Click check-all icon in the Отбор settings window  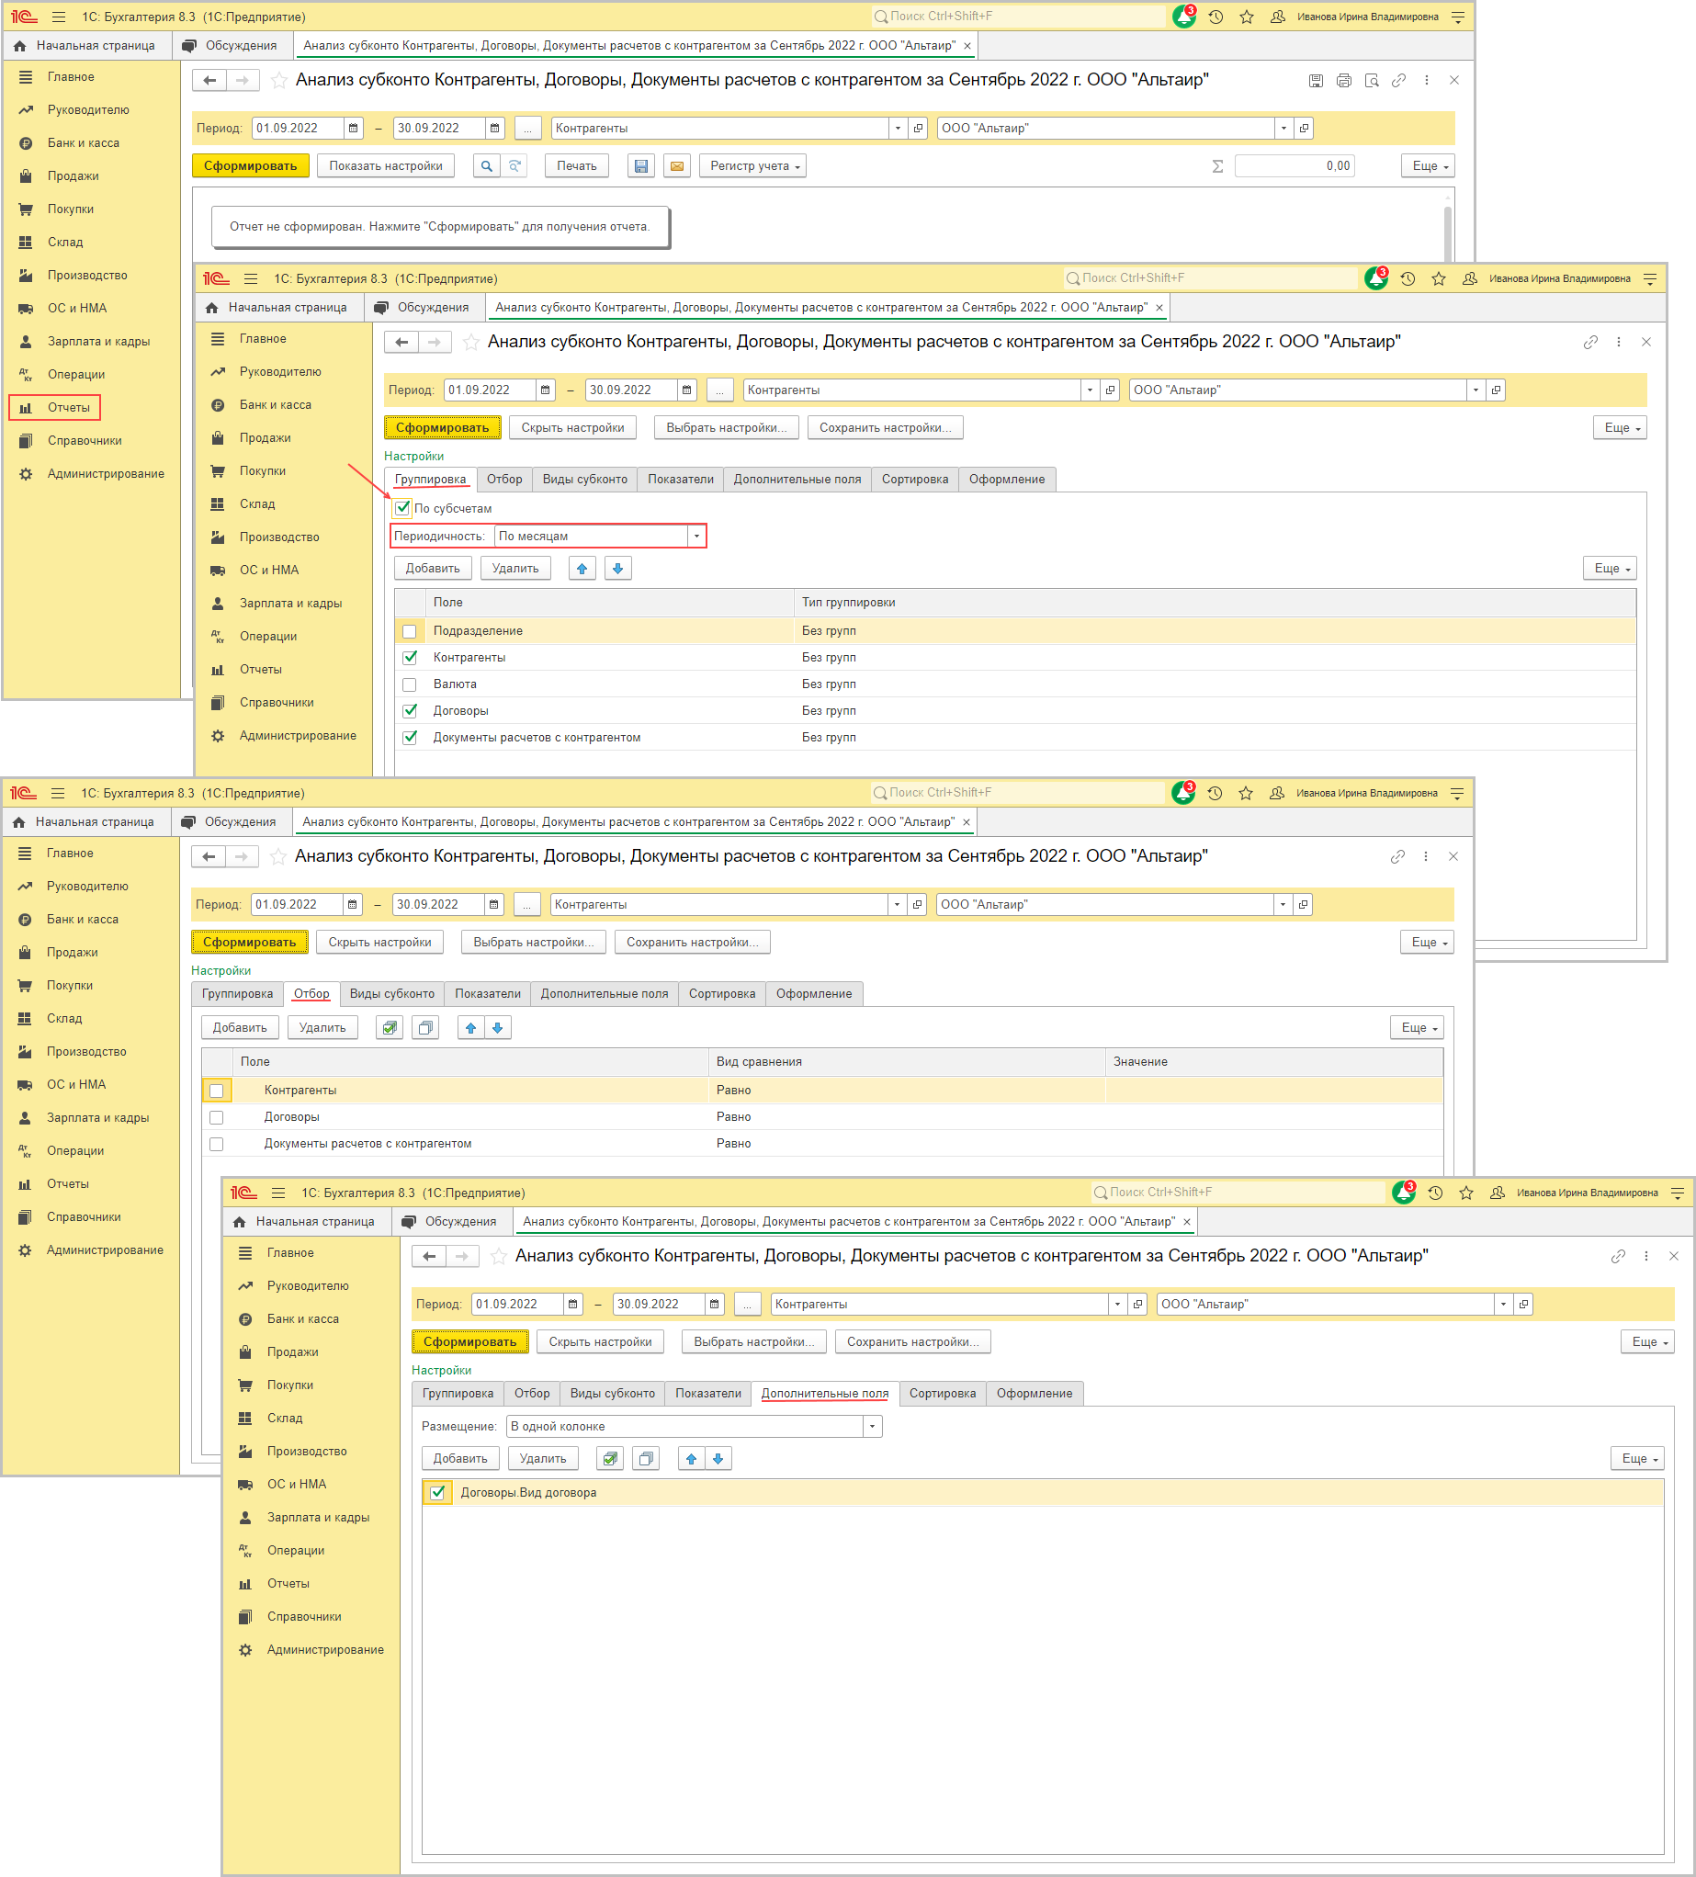pyautogui.click(x=390, y=1027)
